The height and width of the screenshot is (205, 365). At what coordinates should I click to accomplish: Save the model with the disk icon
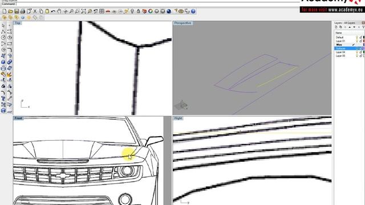pyautogui.click(x=17, y=11)
